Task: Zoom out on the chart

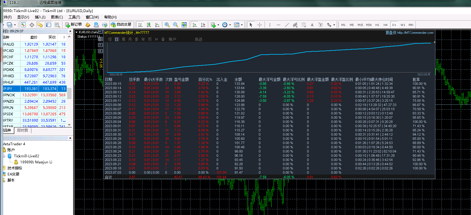Action: coord(175,25)
